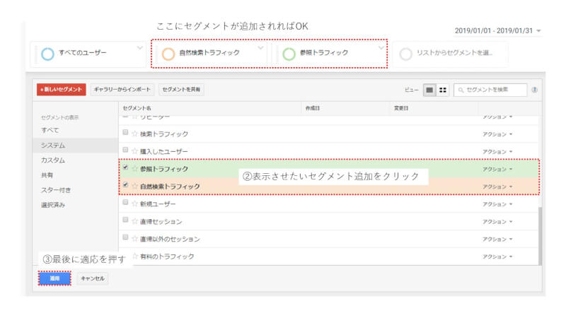Select カスタム segment category

pos(52,160)
